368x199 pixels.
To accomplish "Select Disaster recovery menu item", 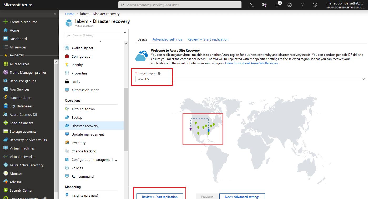I will (91, 126).
